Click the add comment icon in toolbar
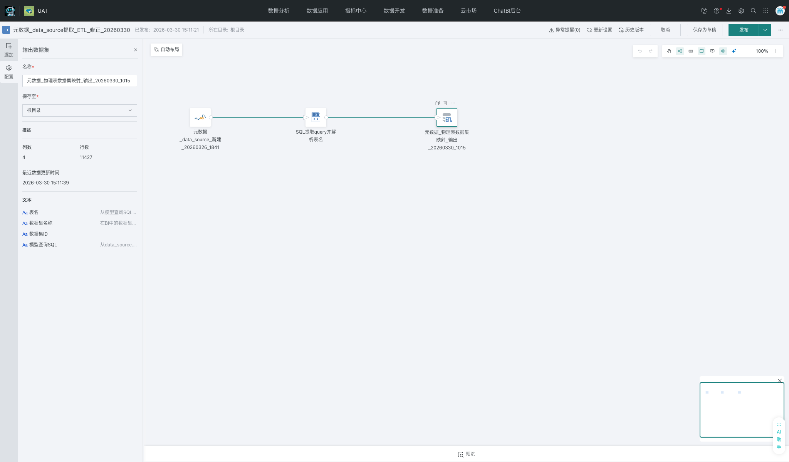 (712, 51)
